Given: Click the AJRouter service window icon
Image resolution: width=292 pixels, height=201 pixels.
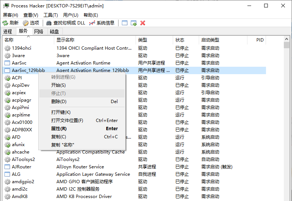Looking at the screenshot, I should (x=7, y=167).
